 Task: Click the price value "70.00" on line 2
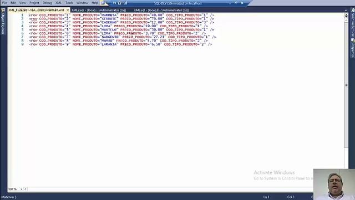point(157,18)
